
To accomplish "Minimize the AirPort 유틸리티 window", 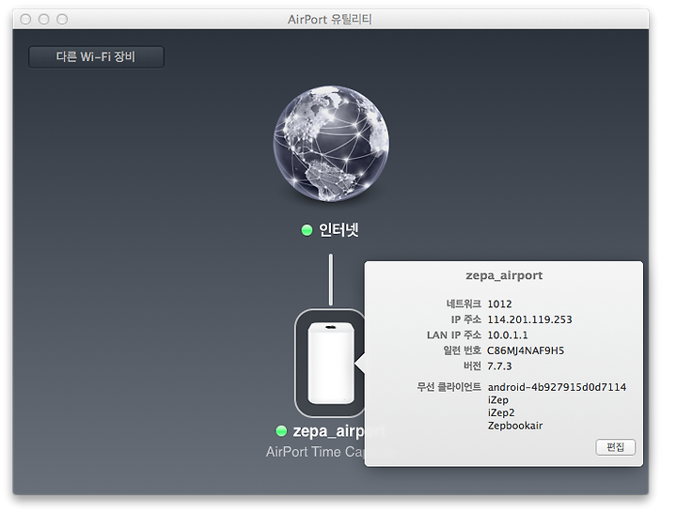I will [x=43, y=20].
